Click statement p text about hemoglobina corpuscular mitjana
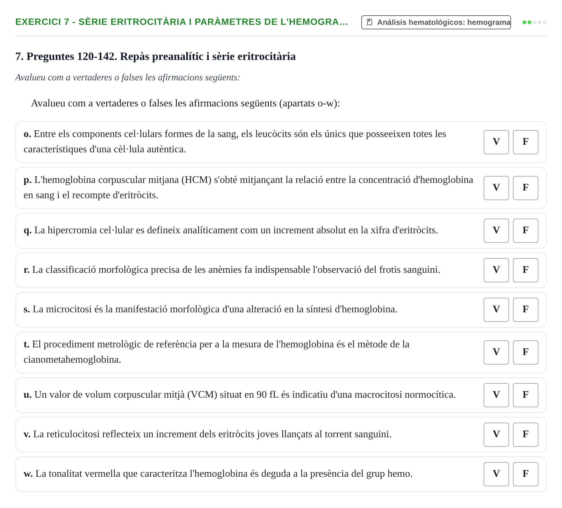Image resolution: width=562 pixels, height=508 pixels. click(x=248, y=187)
